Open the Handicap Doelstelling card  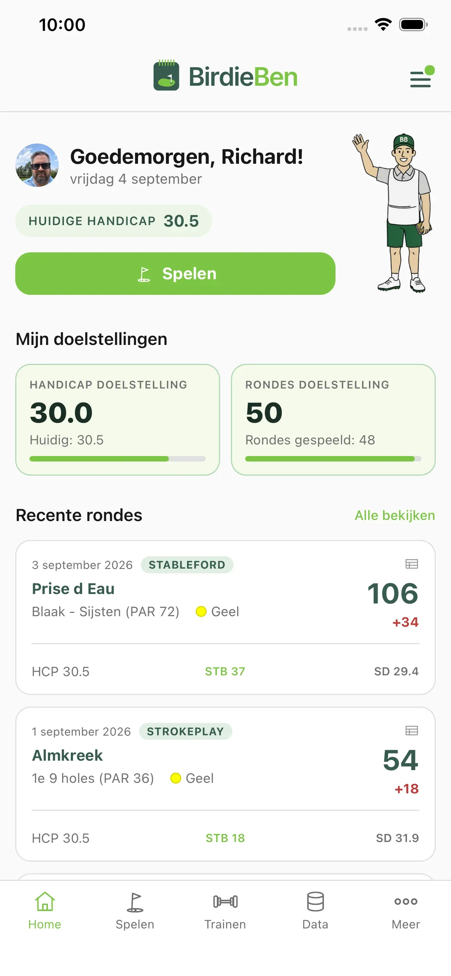coord(118,420)
